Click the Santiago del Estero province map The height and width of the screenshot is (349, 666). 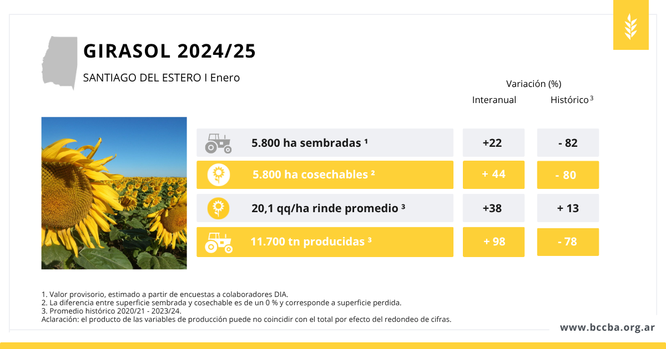59,63
